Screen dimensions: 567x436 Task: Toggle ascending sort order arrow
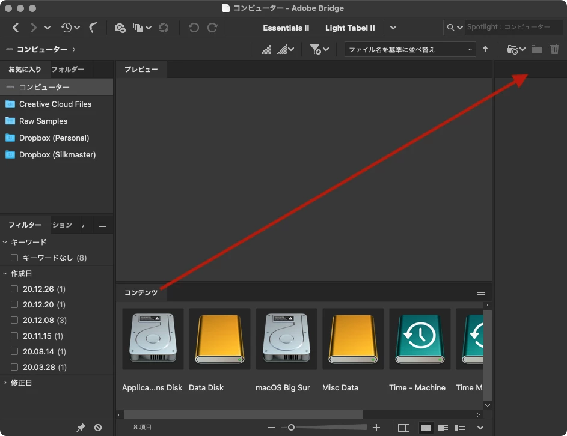coord(485,49)
